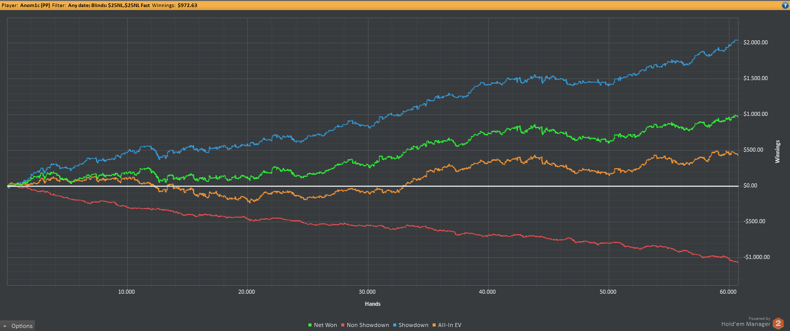Toggle the Showdown legend entry
The image size is (790, 331).
coord(410,325)
